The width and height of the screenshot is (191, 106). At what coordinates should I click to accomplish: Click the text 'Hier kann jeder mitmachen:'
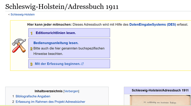click(50, 25)
